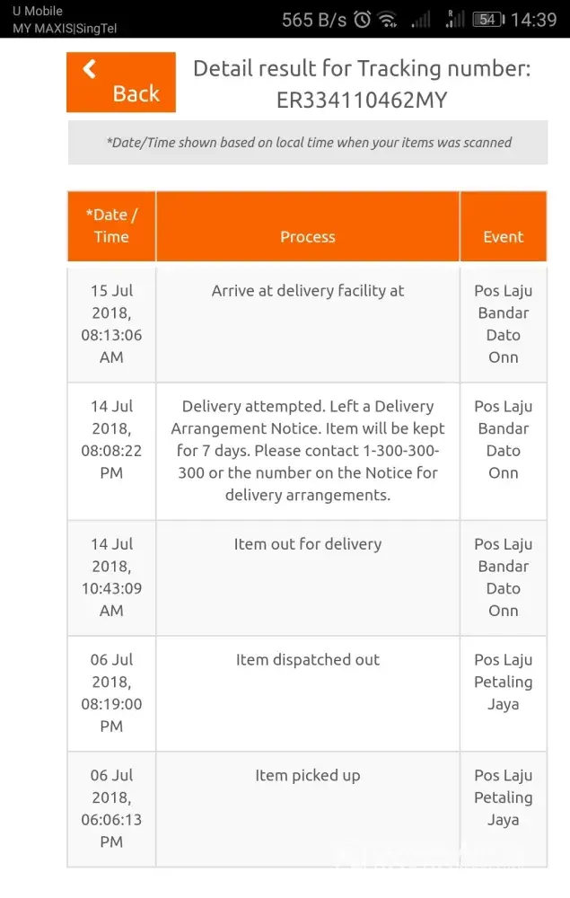The height and width of the screenshot is (898, 570).
Task: Select the Date / Time column header
Action: (x=111, y=226)
